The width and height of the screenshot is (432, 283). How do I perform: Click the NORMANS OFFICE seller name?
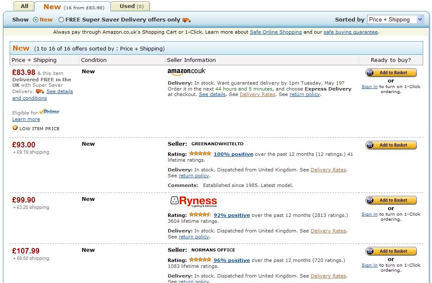(x=213, y=250)
